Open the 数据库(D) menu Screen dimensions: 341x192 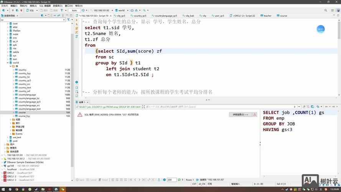click(x=58, y=6)
